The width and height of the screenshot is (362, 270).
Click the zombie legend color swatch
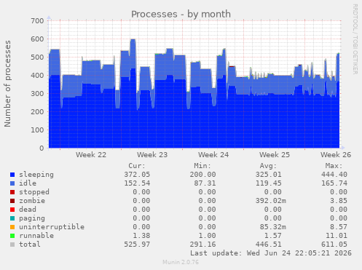pos(12,201)
